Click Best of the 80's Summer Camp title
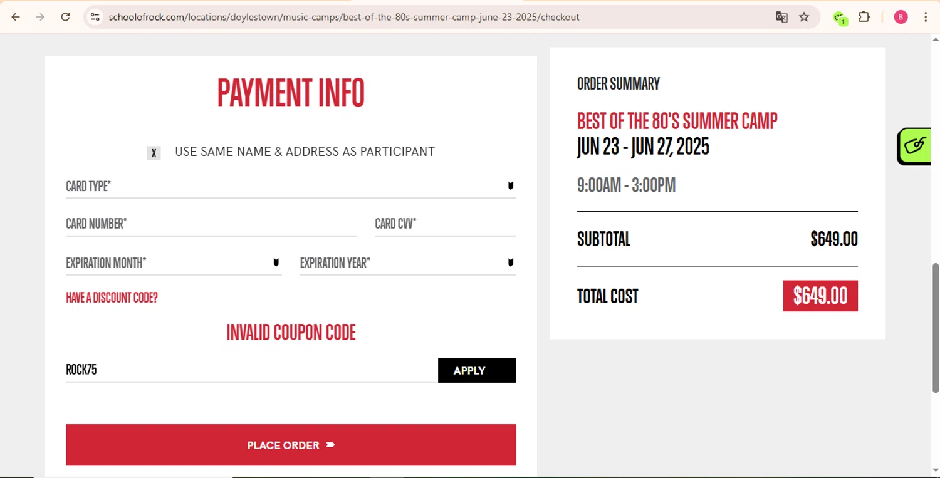 click(677, 121)
